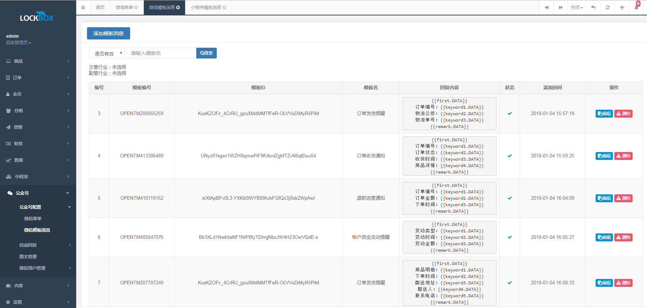
Task: Click the 添加模板消息 button
Action: (x=109, y=33)
